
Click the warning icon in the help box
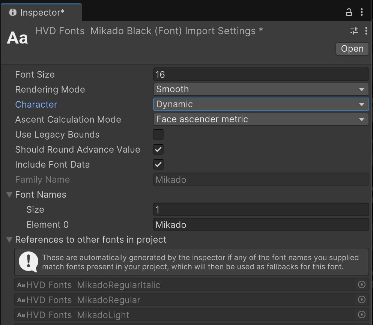pos(29,262)
